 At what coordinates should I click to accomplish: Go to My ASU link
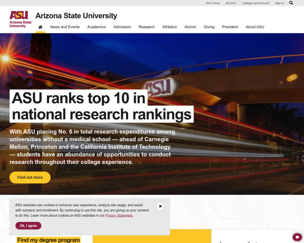click(x=231, y=3)
